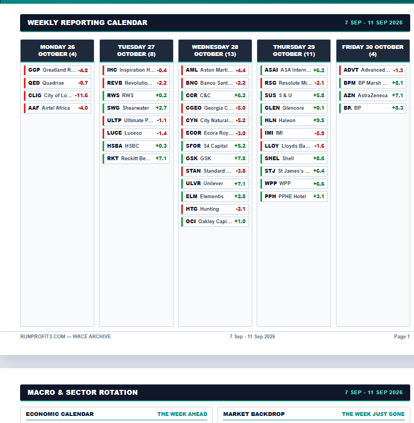Screen dimensions: 414x423
Task: Click the Page 1 footer label
Action: 402,337
